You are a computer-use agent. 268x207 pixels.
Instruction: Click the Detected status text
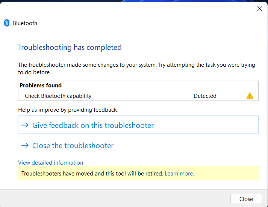tap(205, 96)
